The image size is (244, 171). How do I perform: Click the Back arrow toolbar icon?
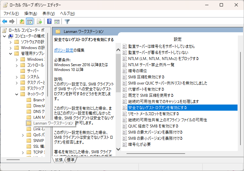pyautogui.click(x=5, y=22)
